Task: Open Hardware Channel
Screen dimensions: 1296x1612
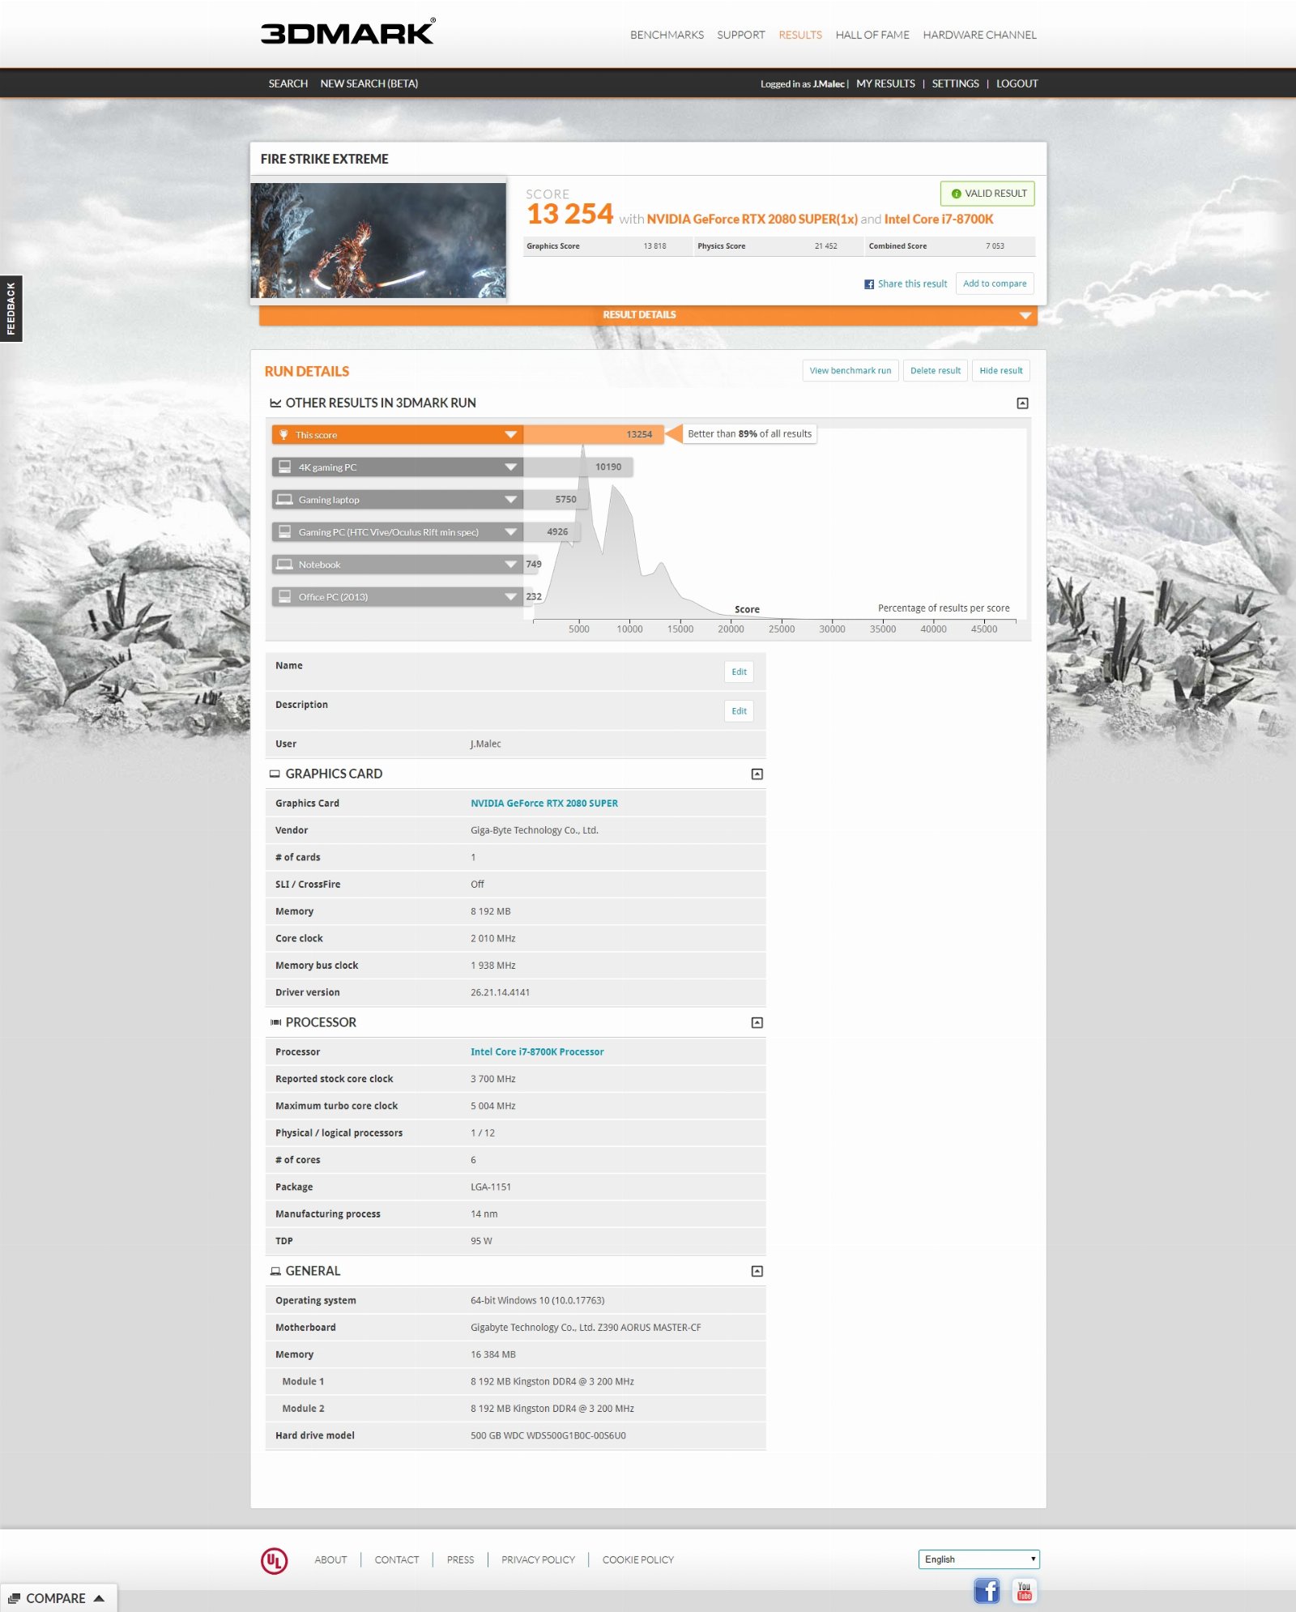Action: [x=979, y=35]
